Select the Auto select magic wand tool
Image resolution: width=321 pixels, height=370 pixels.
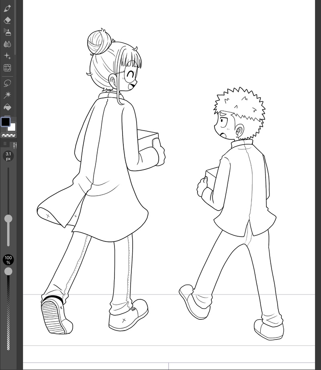(7, 95)
